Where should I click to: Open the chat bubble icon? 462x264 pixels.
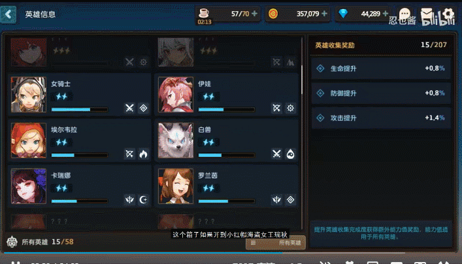[404, 14]
